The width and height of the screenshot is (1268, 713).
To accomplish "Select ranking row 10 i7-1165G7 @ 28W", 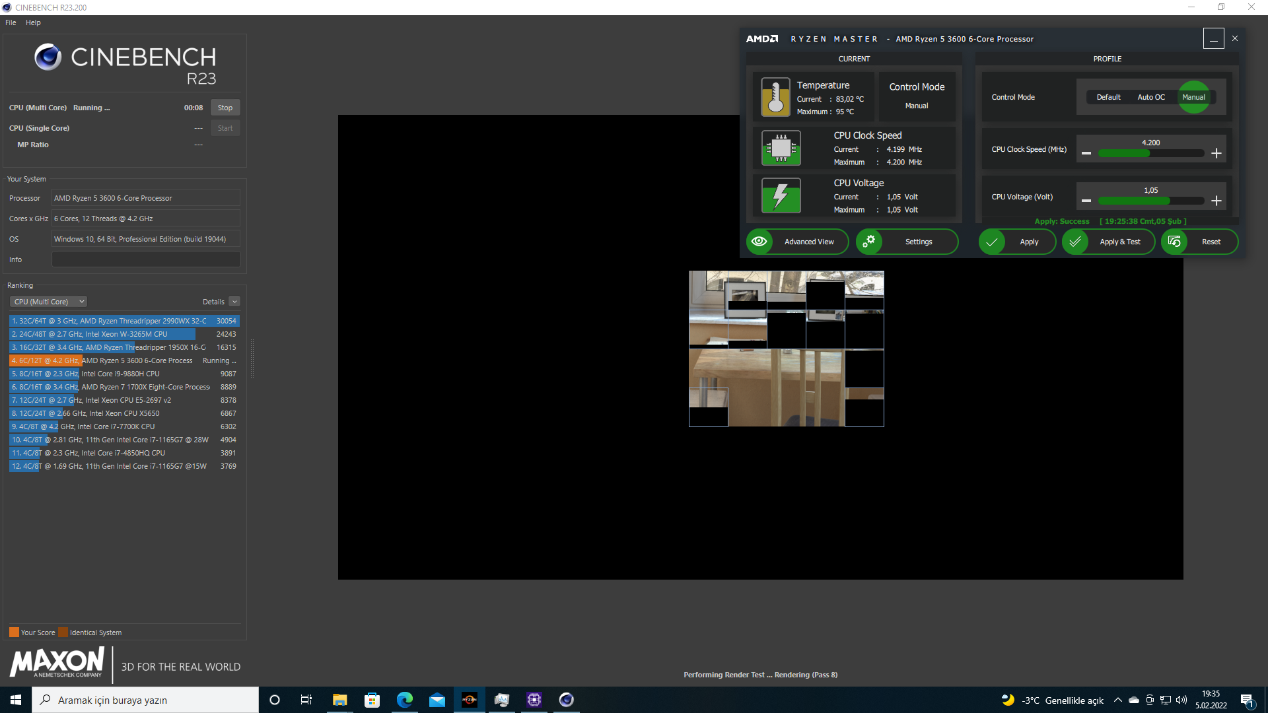I will tap(124, 440).
